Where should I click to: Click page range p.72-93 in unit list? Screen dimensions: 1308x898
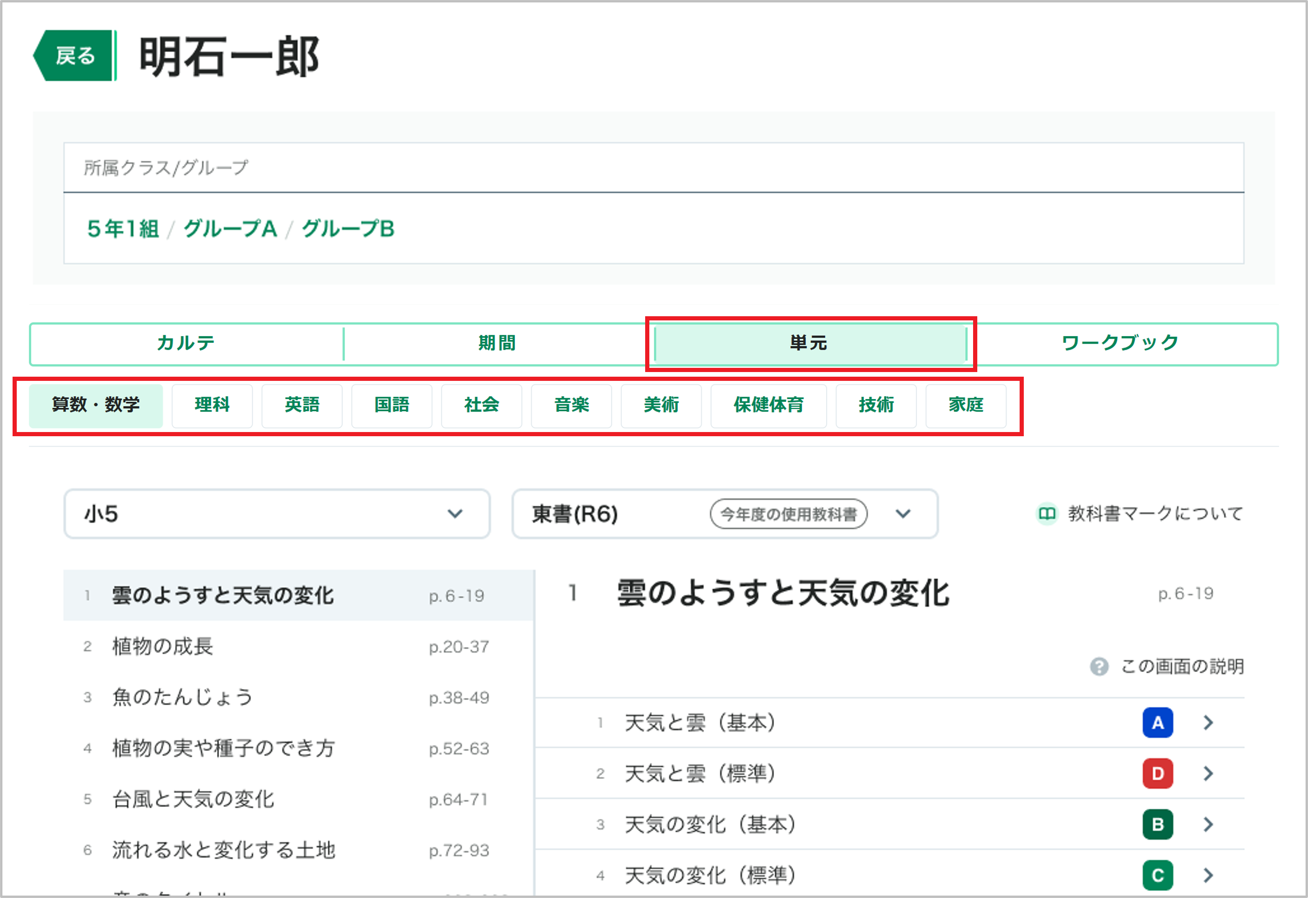(459, 851)
